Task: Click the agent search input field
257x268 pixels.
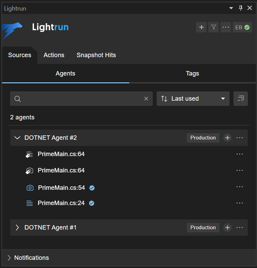Action: (82, 99)
